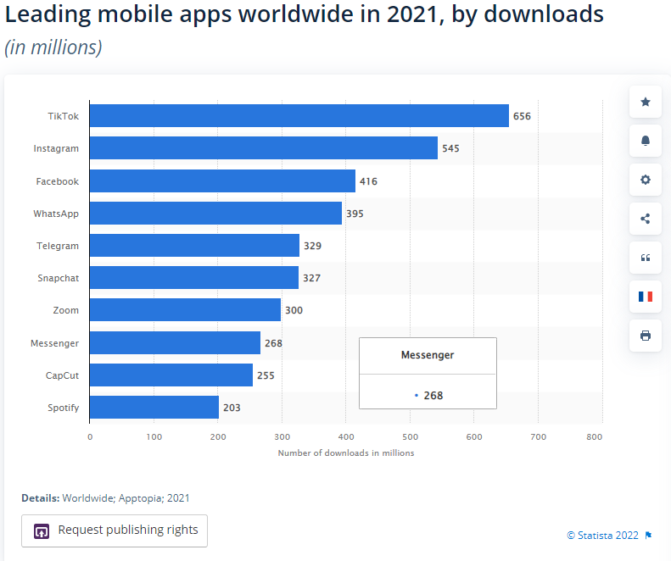Click the chart title heading
The width and height of the screenshot is (671, 561).
304,14
